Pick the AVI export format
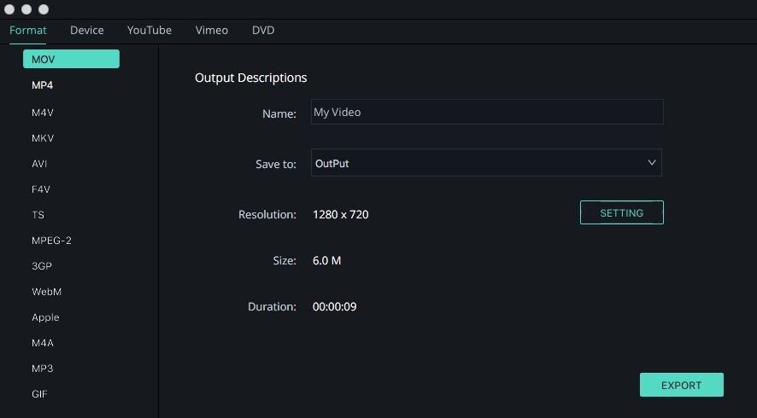This screenshot has height=418, width=757. [39, 164]
